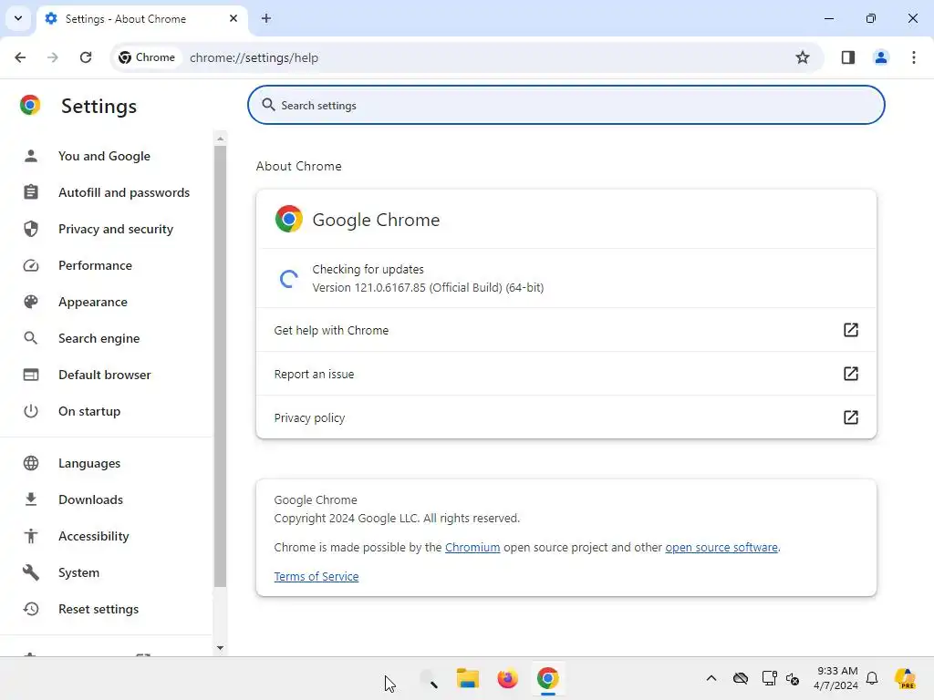Show hidden system tray icons
The image size is (934, 700).
pyautogui.click(x=711, y=678)
